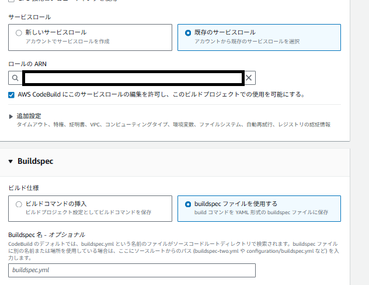The image size is (369, 285).
Task: Click the search magnifier icon in the role ARN field
Action: click(14, 78)
